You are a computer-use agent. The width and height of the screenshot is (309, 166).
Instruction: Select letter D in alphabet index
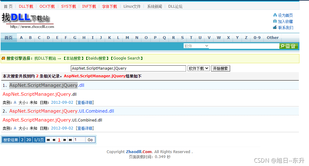point(48,38)
